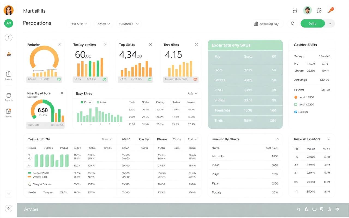Open the Tost dropdown beside Conly

(192, 139)
